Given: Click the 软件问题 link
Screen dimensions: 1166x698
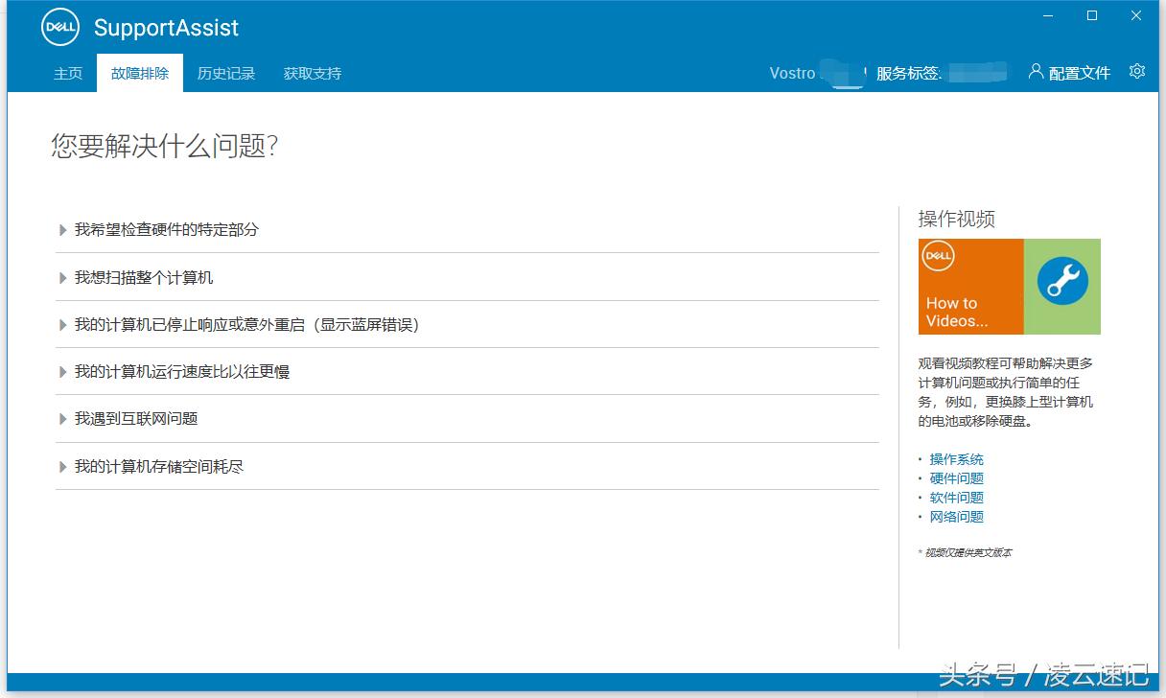Looking at the screenshot, I should pyautogui.click(x=955, y=497).
